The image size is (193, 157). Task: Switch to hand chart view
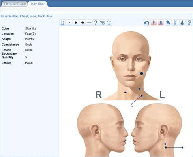coord(168,23)
